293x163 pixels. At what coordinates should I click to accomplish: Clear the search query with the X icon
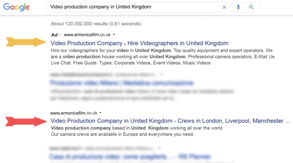[x=224, y=7]
